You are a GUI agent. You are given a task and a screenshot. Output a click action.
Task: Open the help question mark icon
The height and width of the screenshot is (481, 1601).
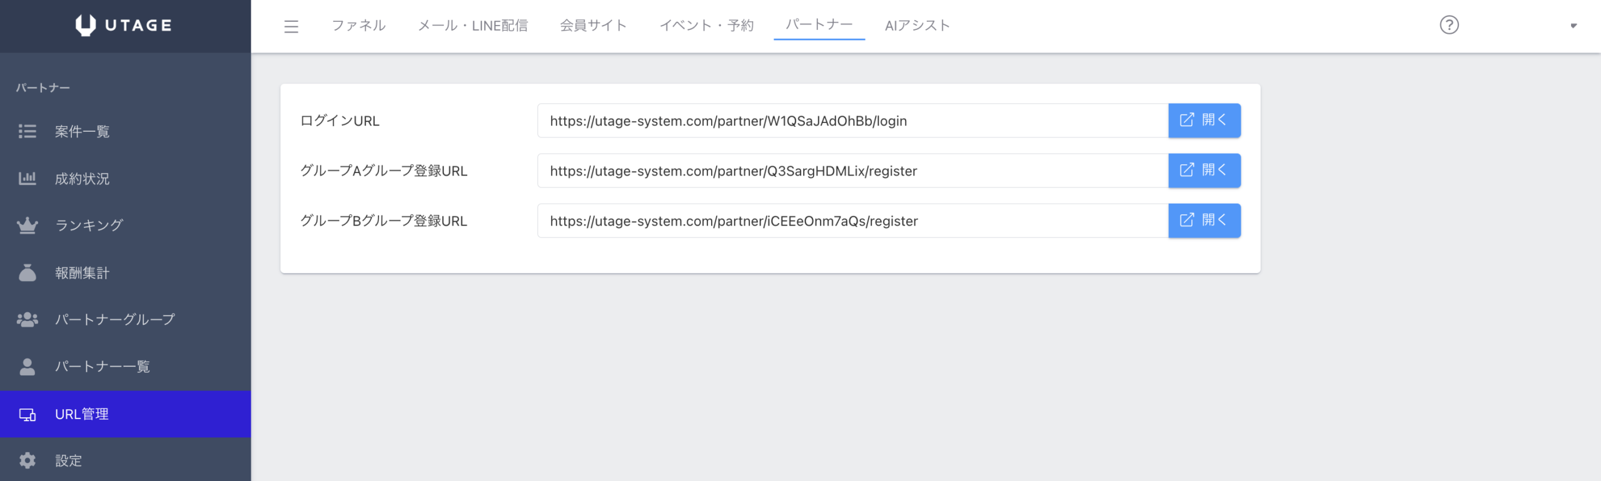1448,25
